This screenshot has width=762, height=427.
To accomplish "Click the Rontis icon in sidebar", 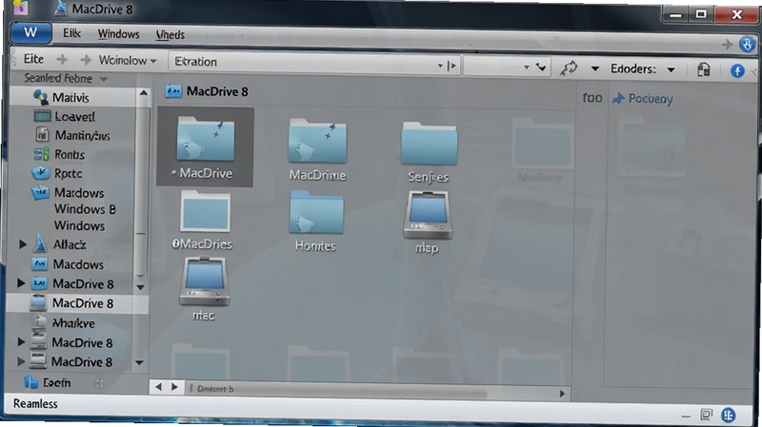I will point(41,154).
